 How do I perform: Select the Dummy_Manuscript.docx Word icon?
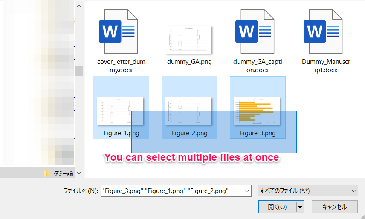(323, 31)
